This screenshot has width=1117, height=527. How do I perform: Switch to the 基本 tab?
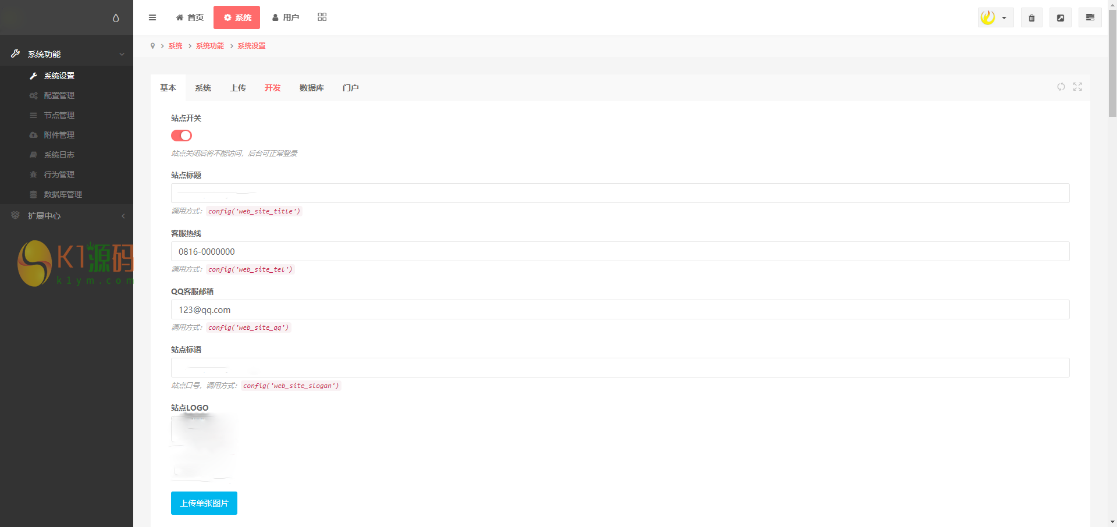(168, 88)
